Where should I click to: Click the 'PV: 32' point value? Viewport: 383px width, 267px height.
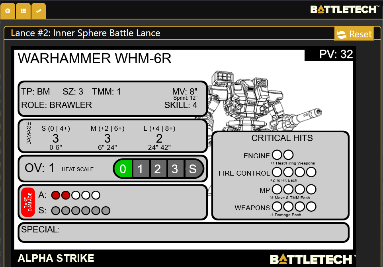336,54
